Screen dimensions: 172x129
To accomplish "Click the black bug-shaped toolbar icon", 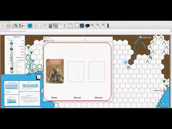I will coord(64,26).
